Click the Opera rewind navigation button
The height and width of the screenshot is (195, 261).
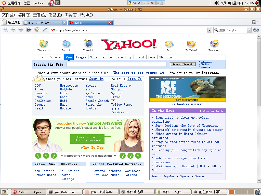pos(5,30)
